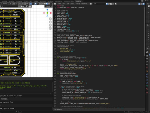This screenshot has height=113, width=150.
Task: Open proportional editing falloff dropdown
Action: pos(23,4)
